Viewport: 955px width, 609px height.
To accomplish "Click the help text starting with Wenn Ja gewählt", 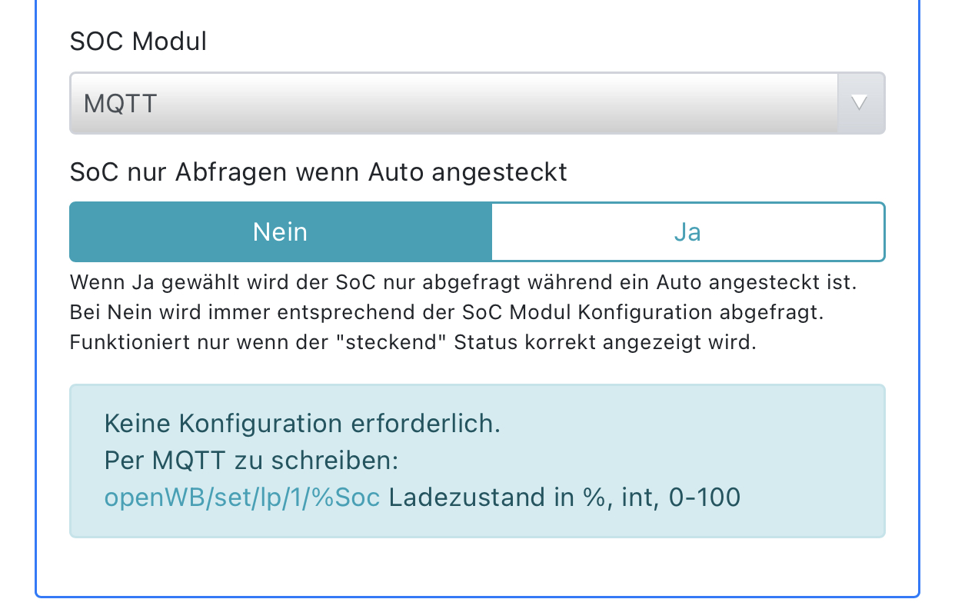I will click(462, 282).
